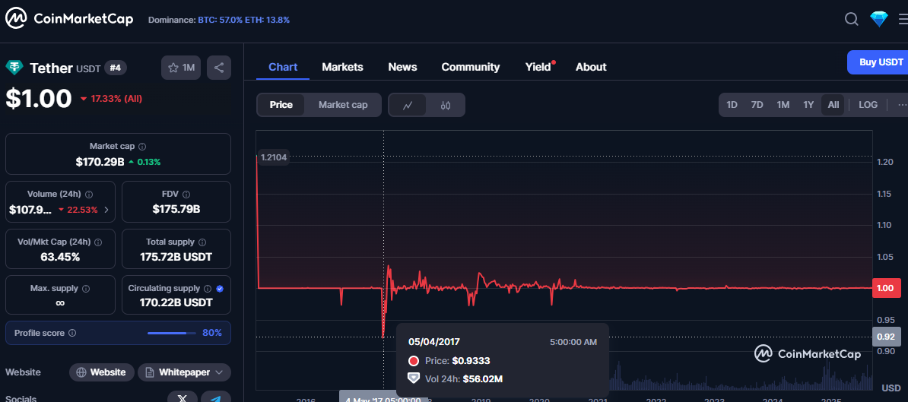Click Total supply info icon

click(x=202, y=242)
